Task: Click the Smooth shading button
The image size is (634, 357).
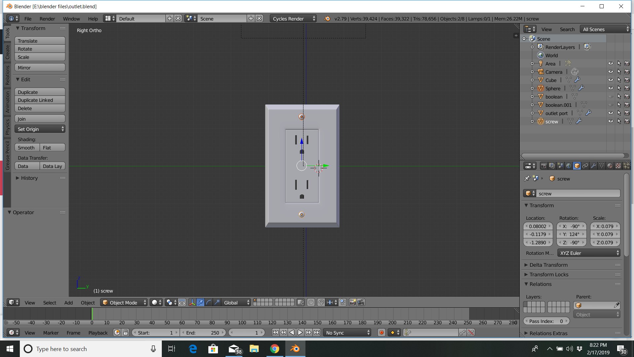Action: (27, 147)
